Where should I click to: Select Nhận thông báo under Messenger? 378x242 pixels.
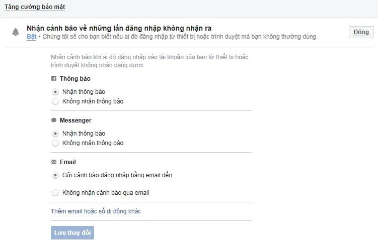[x=55, y=134]
